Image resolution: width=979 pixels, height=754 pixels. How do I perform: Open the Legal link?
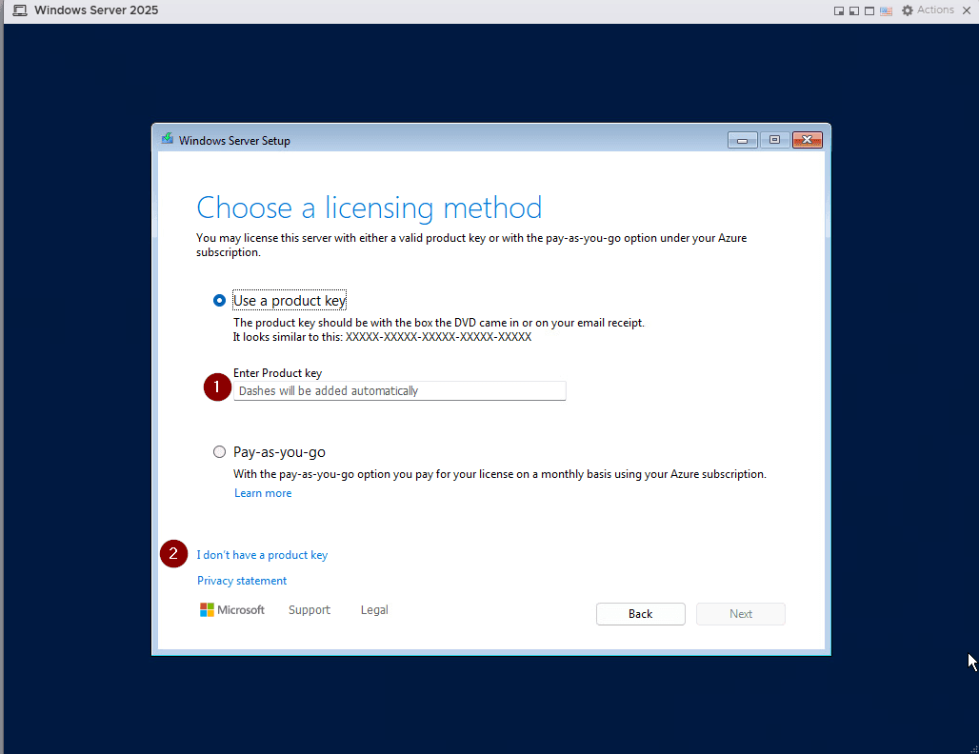[374, 610]
